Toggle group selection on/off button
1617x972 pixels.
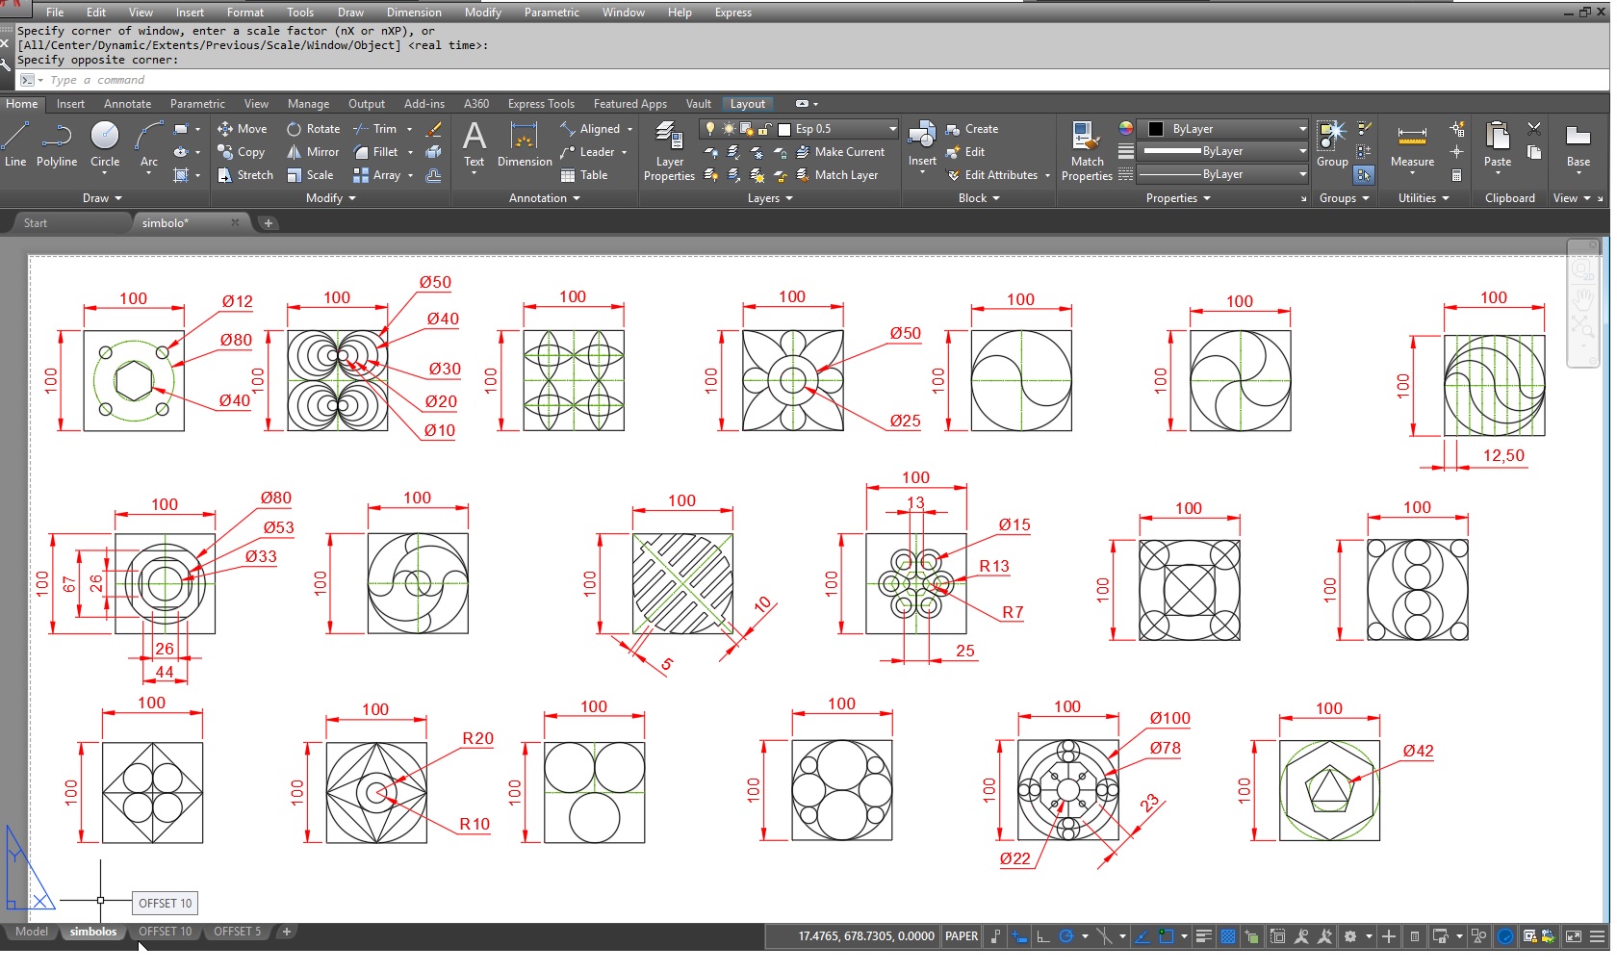click(x=1364, y=175)
